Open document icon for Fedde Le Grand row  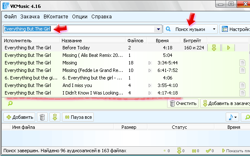242,70
